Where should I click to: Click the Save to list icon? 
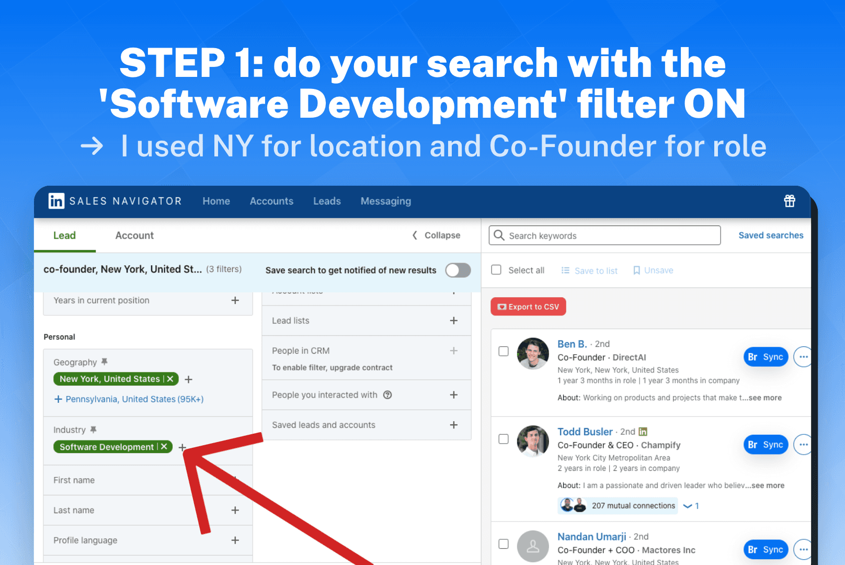565,270
